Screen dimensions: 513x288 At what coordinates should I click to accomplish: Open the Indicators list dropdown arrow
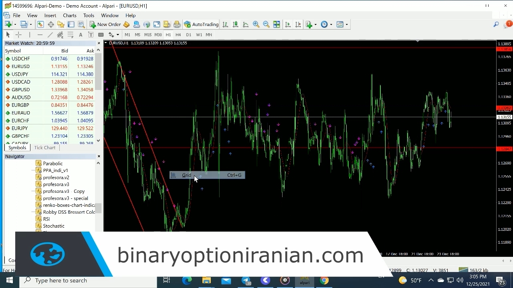click(x=315, y=24)
